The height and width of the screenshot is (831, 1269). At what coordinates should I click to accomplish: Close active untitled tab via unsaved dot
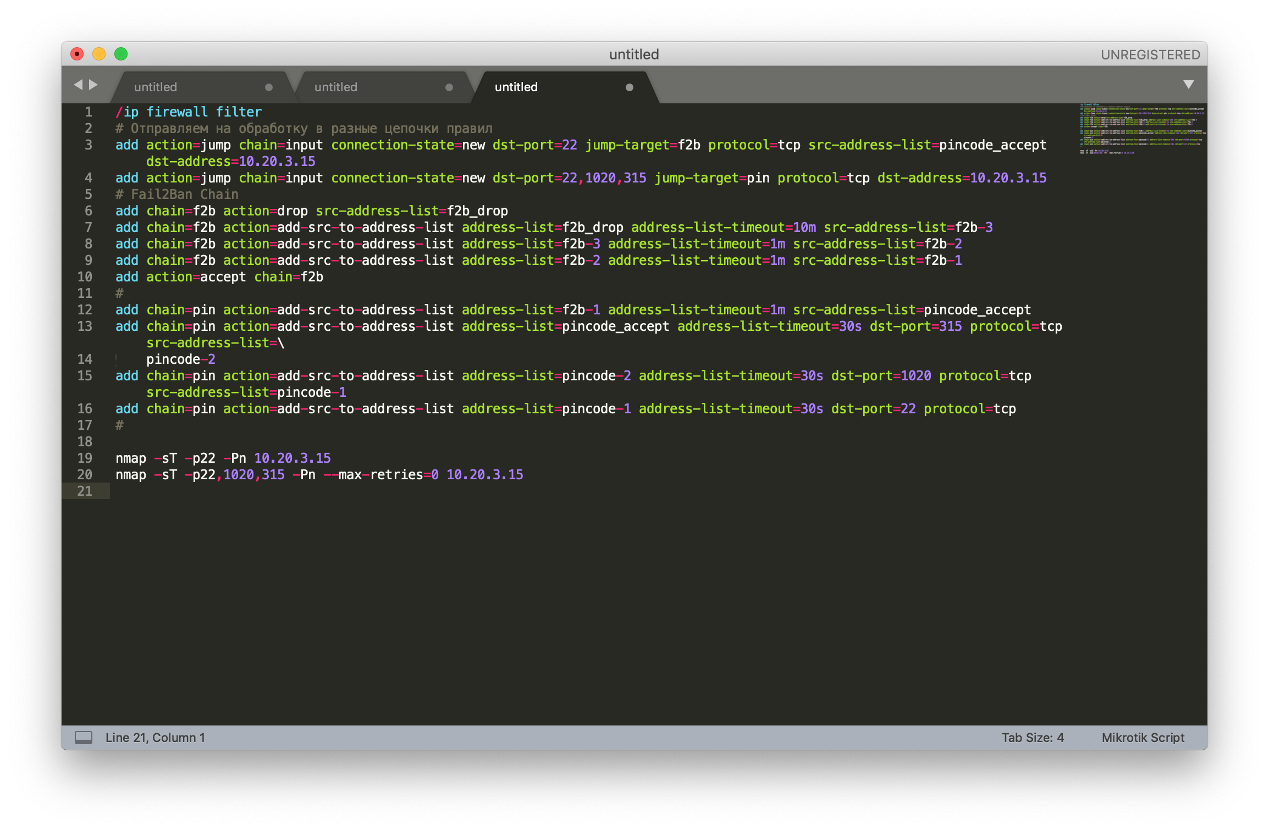pos(630,87)
